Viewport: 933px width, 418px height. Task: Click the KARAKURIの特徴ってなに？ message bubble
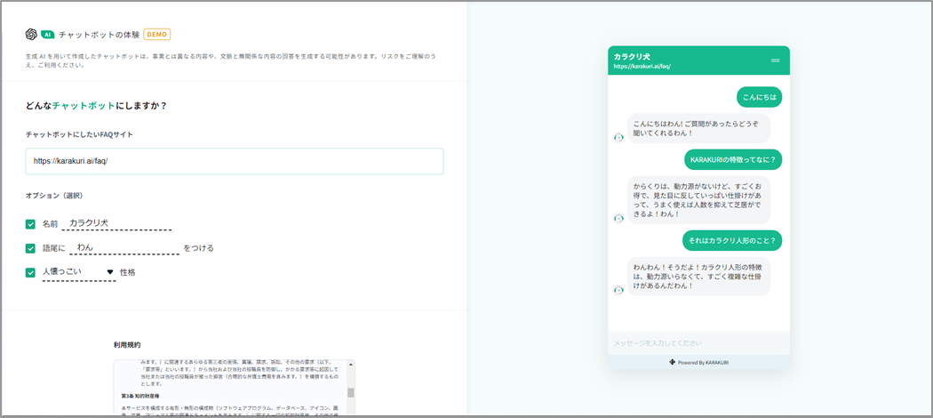732,159
